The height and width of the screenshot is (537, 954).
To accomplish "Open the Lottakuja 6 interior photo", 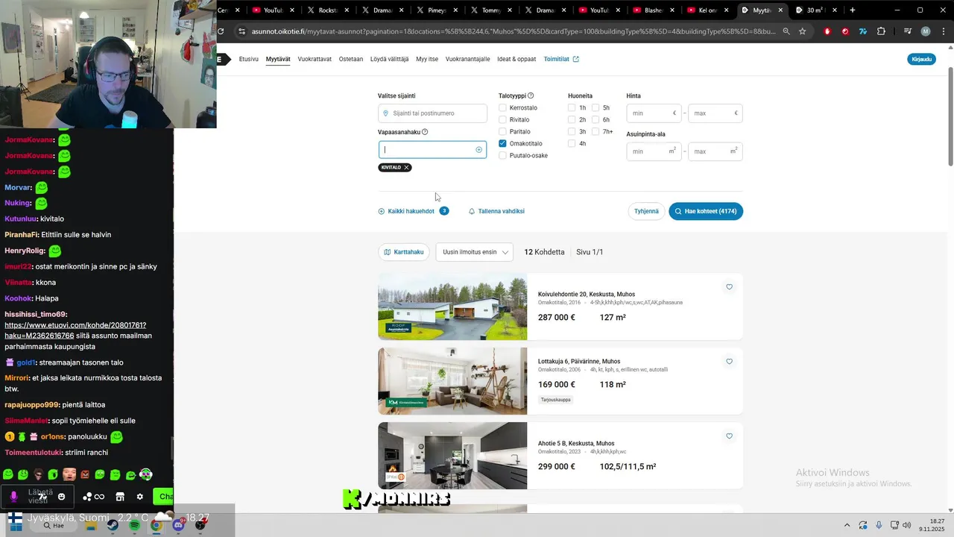I will point(452,381).
